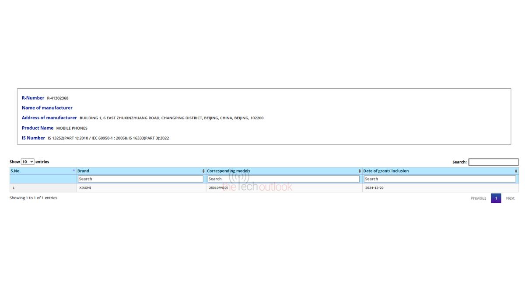
Task: Click the MOBILE PHONES product name value
Action: pos(72,128)
